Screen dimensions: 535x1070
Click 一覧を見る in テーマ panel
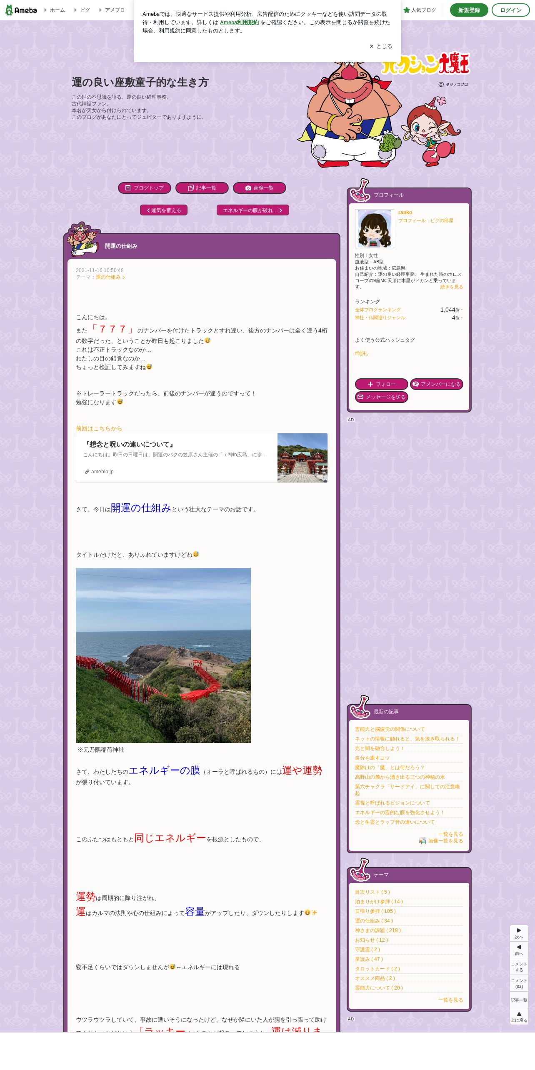pos(450,1000)
